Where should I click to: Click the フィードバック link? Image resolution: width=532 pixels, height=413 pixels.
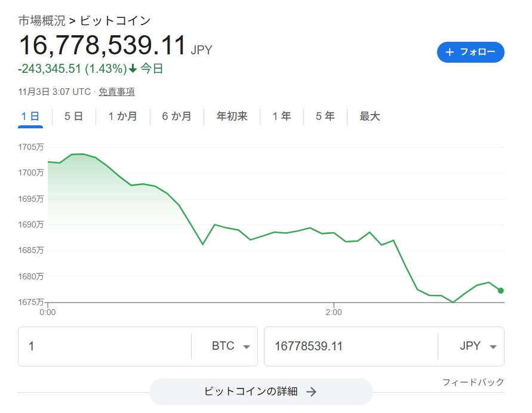click(x=473, y=382)
